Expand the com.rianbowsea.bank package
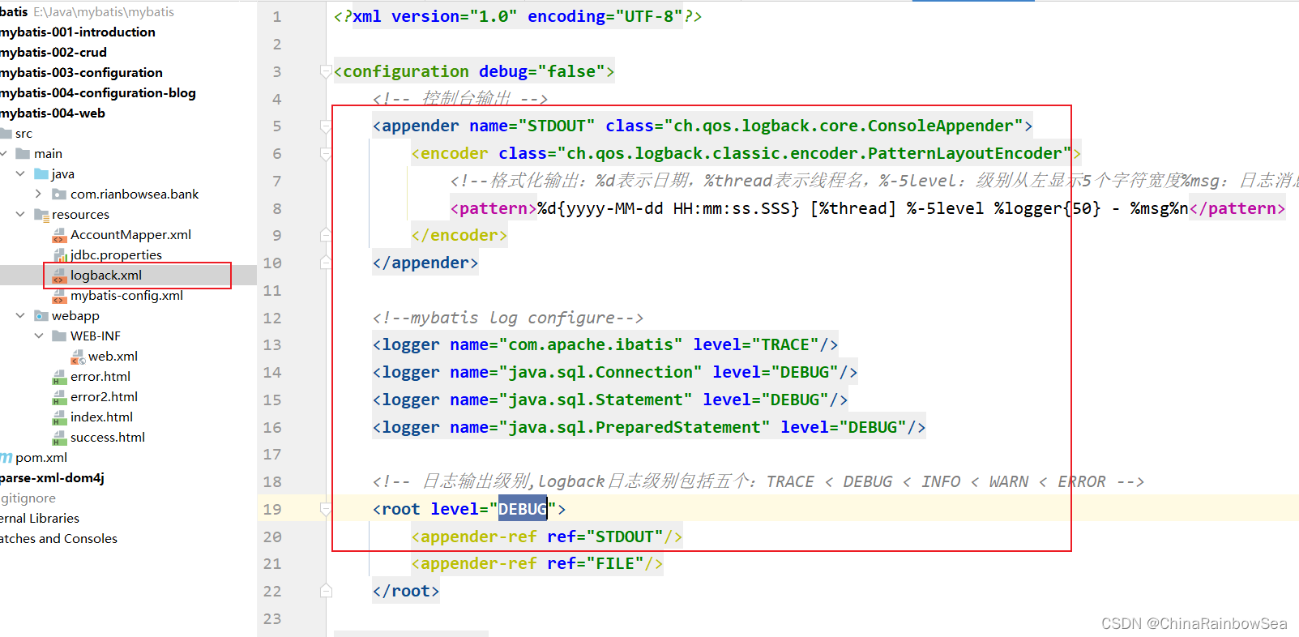1299x637 pixels. [38, 194]
